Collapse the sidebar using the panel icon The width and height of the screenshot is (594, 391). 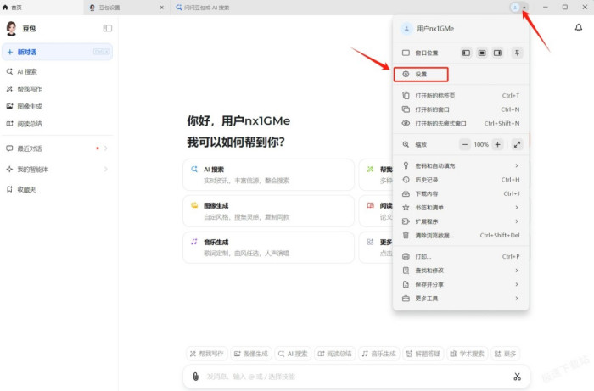108,28
